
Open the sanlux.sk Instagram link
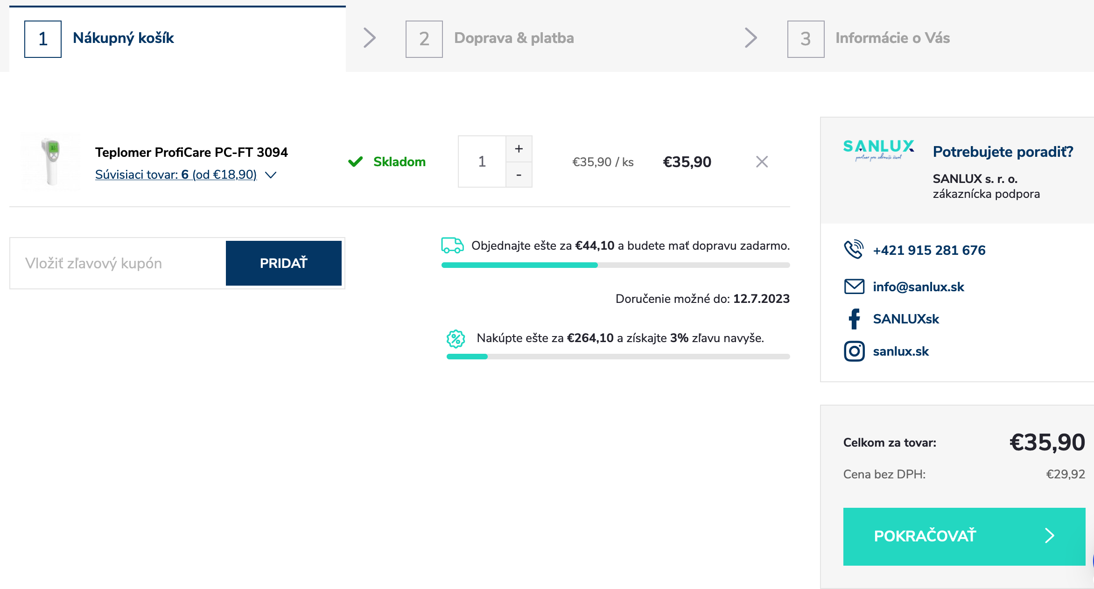click(901, 351)
